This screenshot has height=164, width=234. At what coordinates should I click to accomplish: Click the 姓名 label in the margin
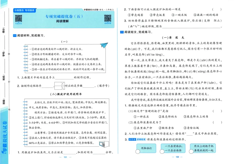(x=4, y=77)
